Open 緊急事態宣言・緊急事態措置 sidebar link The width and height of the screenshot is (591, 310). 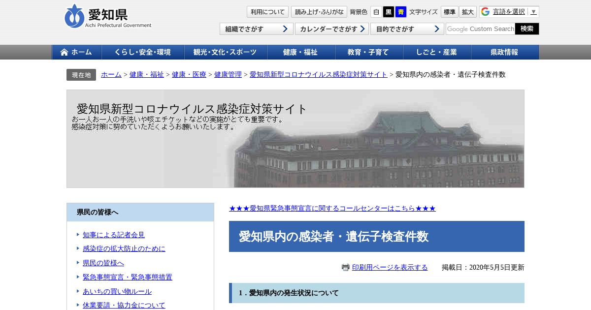[128, 277]
